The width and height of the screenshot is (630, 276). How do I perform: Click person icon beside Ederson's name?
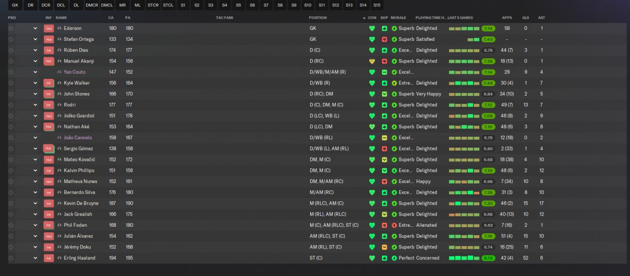click(60, 29)
